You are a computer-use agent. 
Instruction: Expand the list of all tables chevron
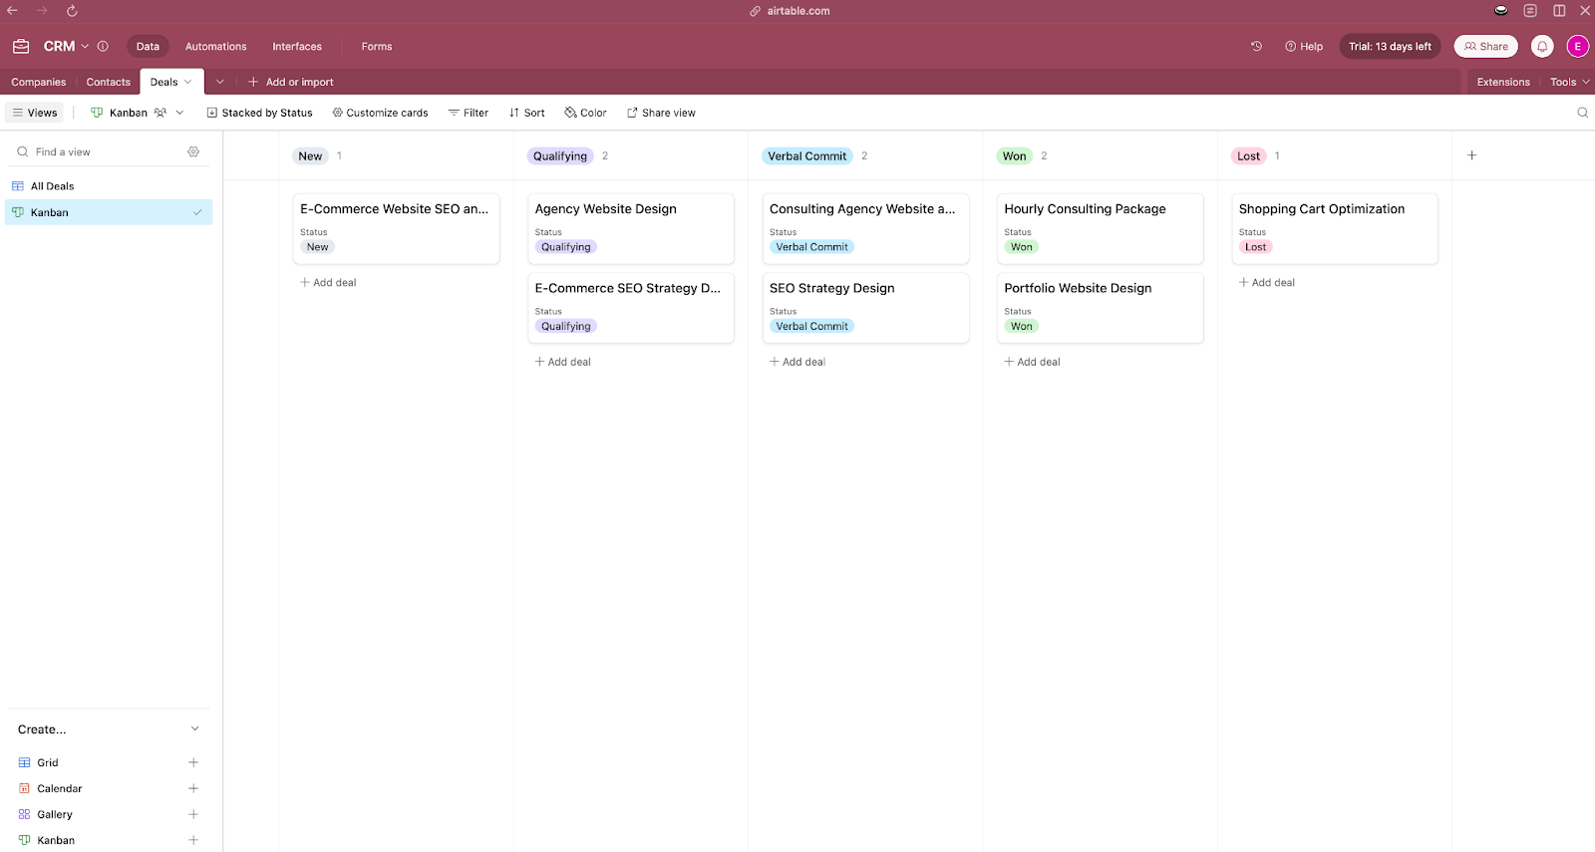click(x=220, y=82)
